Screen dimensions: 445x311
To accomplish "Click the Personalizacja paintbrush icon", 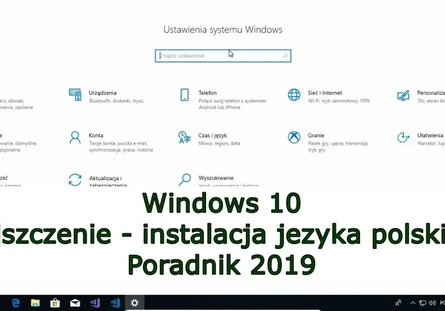I will 403,96.
